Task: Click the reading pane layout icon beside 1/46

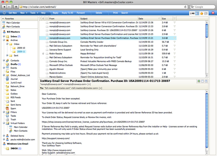Action: 197,13
